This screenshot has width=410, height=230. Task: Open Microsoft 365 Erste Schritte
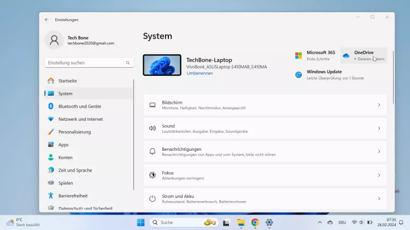315,55
